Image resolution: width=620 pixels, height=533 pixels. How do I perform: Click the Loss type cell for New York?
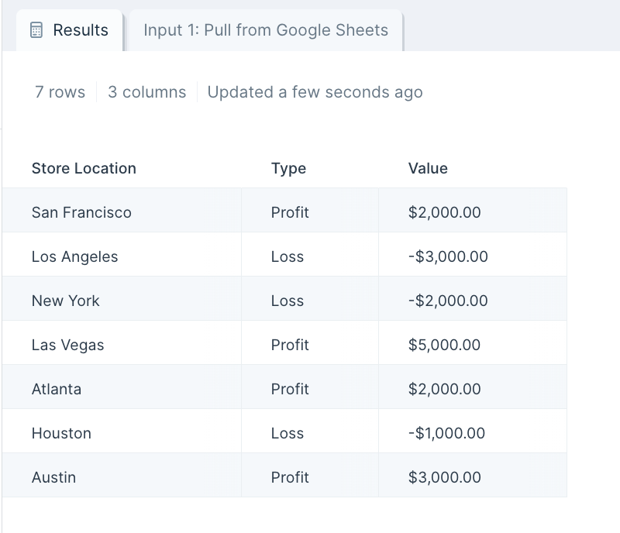pyautogui.click(x=288, y=301)
